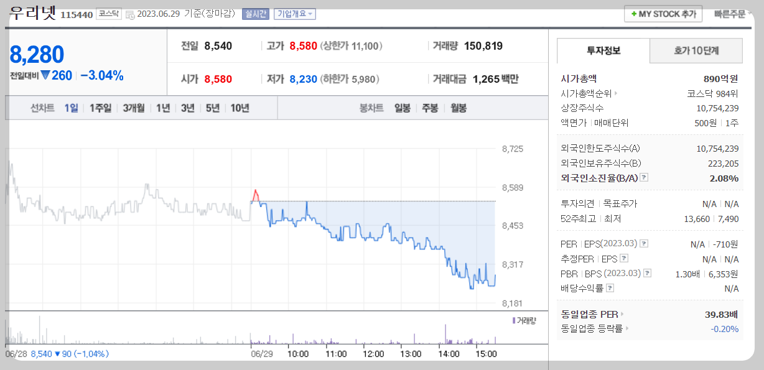Viewport: 764px width, 370px height.
Task: Click the 거래량 legend marker on chart
Action: (514, 320)
